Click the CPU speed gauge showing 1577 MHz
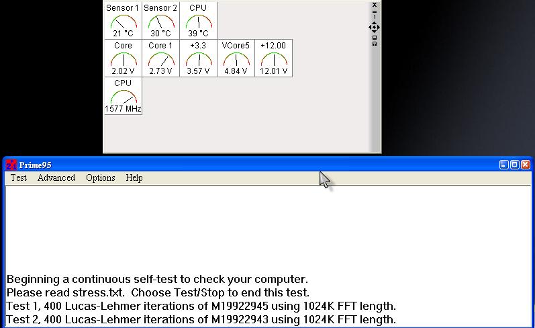 (x=123, y=95)
